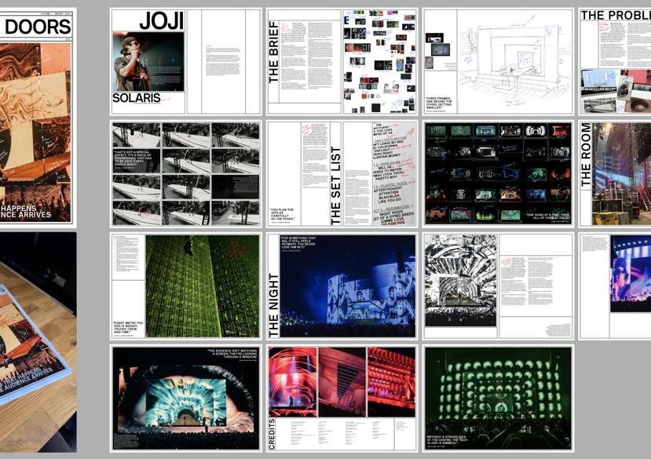Image resolution: width=651 pixels, height=459 pixels.
Task: Click the vertical 'THE BRIEF' heading
Action: tap(273, 53)
